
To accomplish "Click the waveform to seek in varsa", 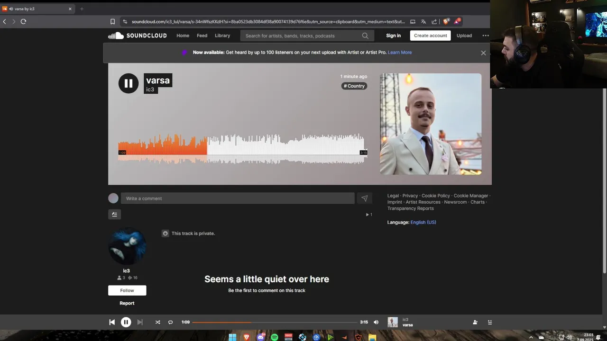I will [x=242, y=149].
